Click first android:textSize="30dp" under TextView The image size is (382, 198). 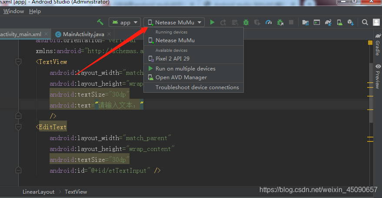pyautogui.click(x=90, y=94)
